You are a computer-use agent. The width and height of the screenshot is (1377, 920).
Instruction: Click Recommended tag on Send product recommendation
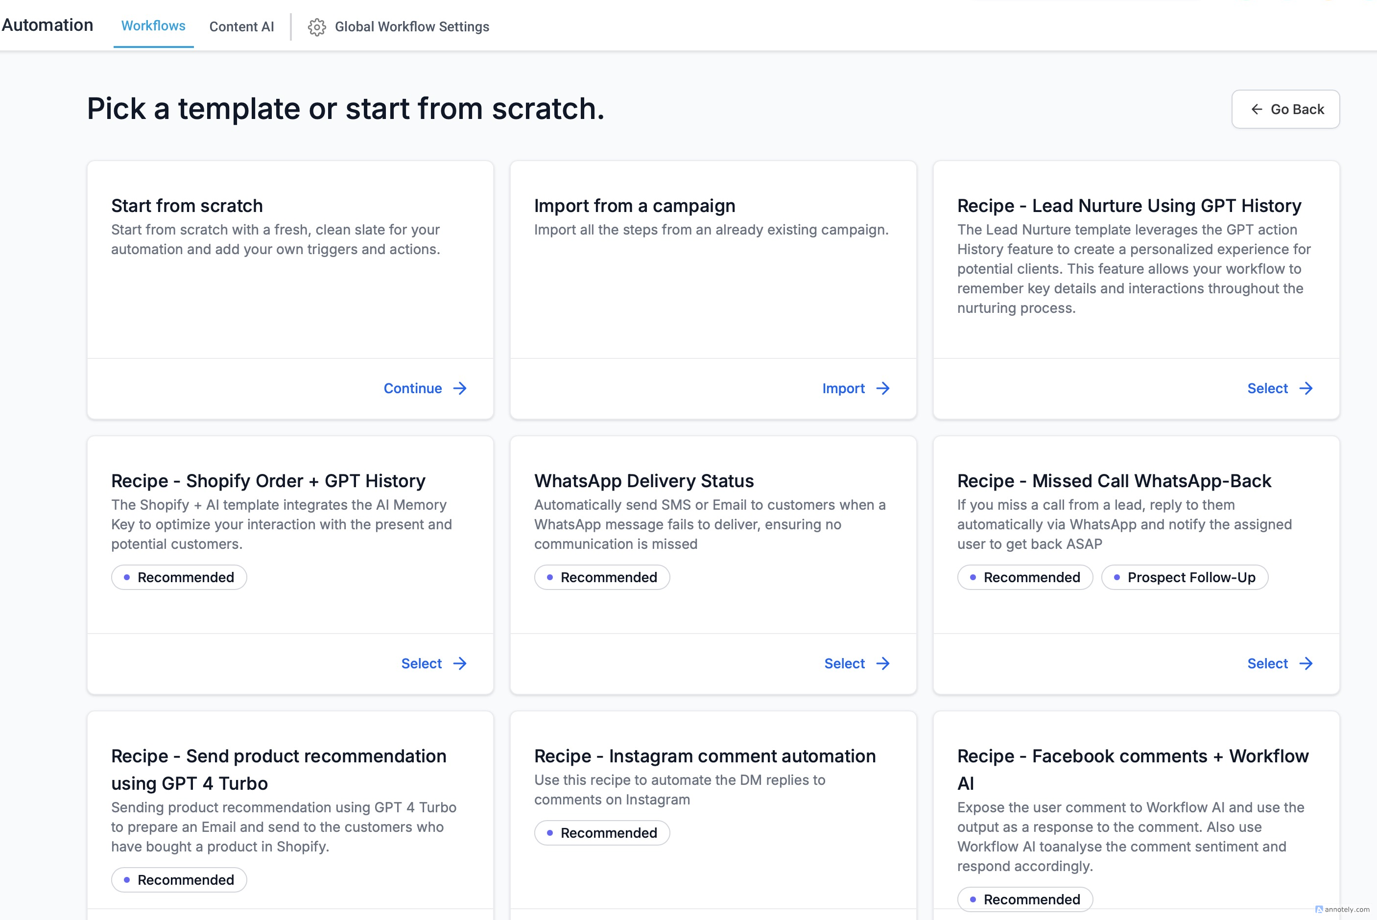[179, 880]
